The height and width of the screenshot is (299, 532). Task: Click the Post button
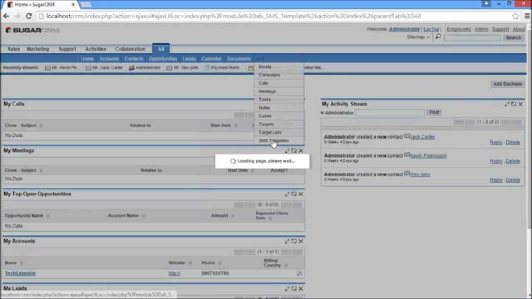(434, 113)
